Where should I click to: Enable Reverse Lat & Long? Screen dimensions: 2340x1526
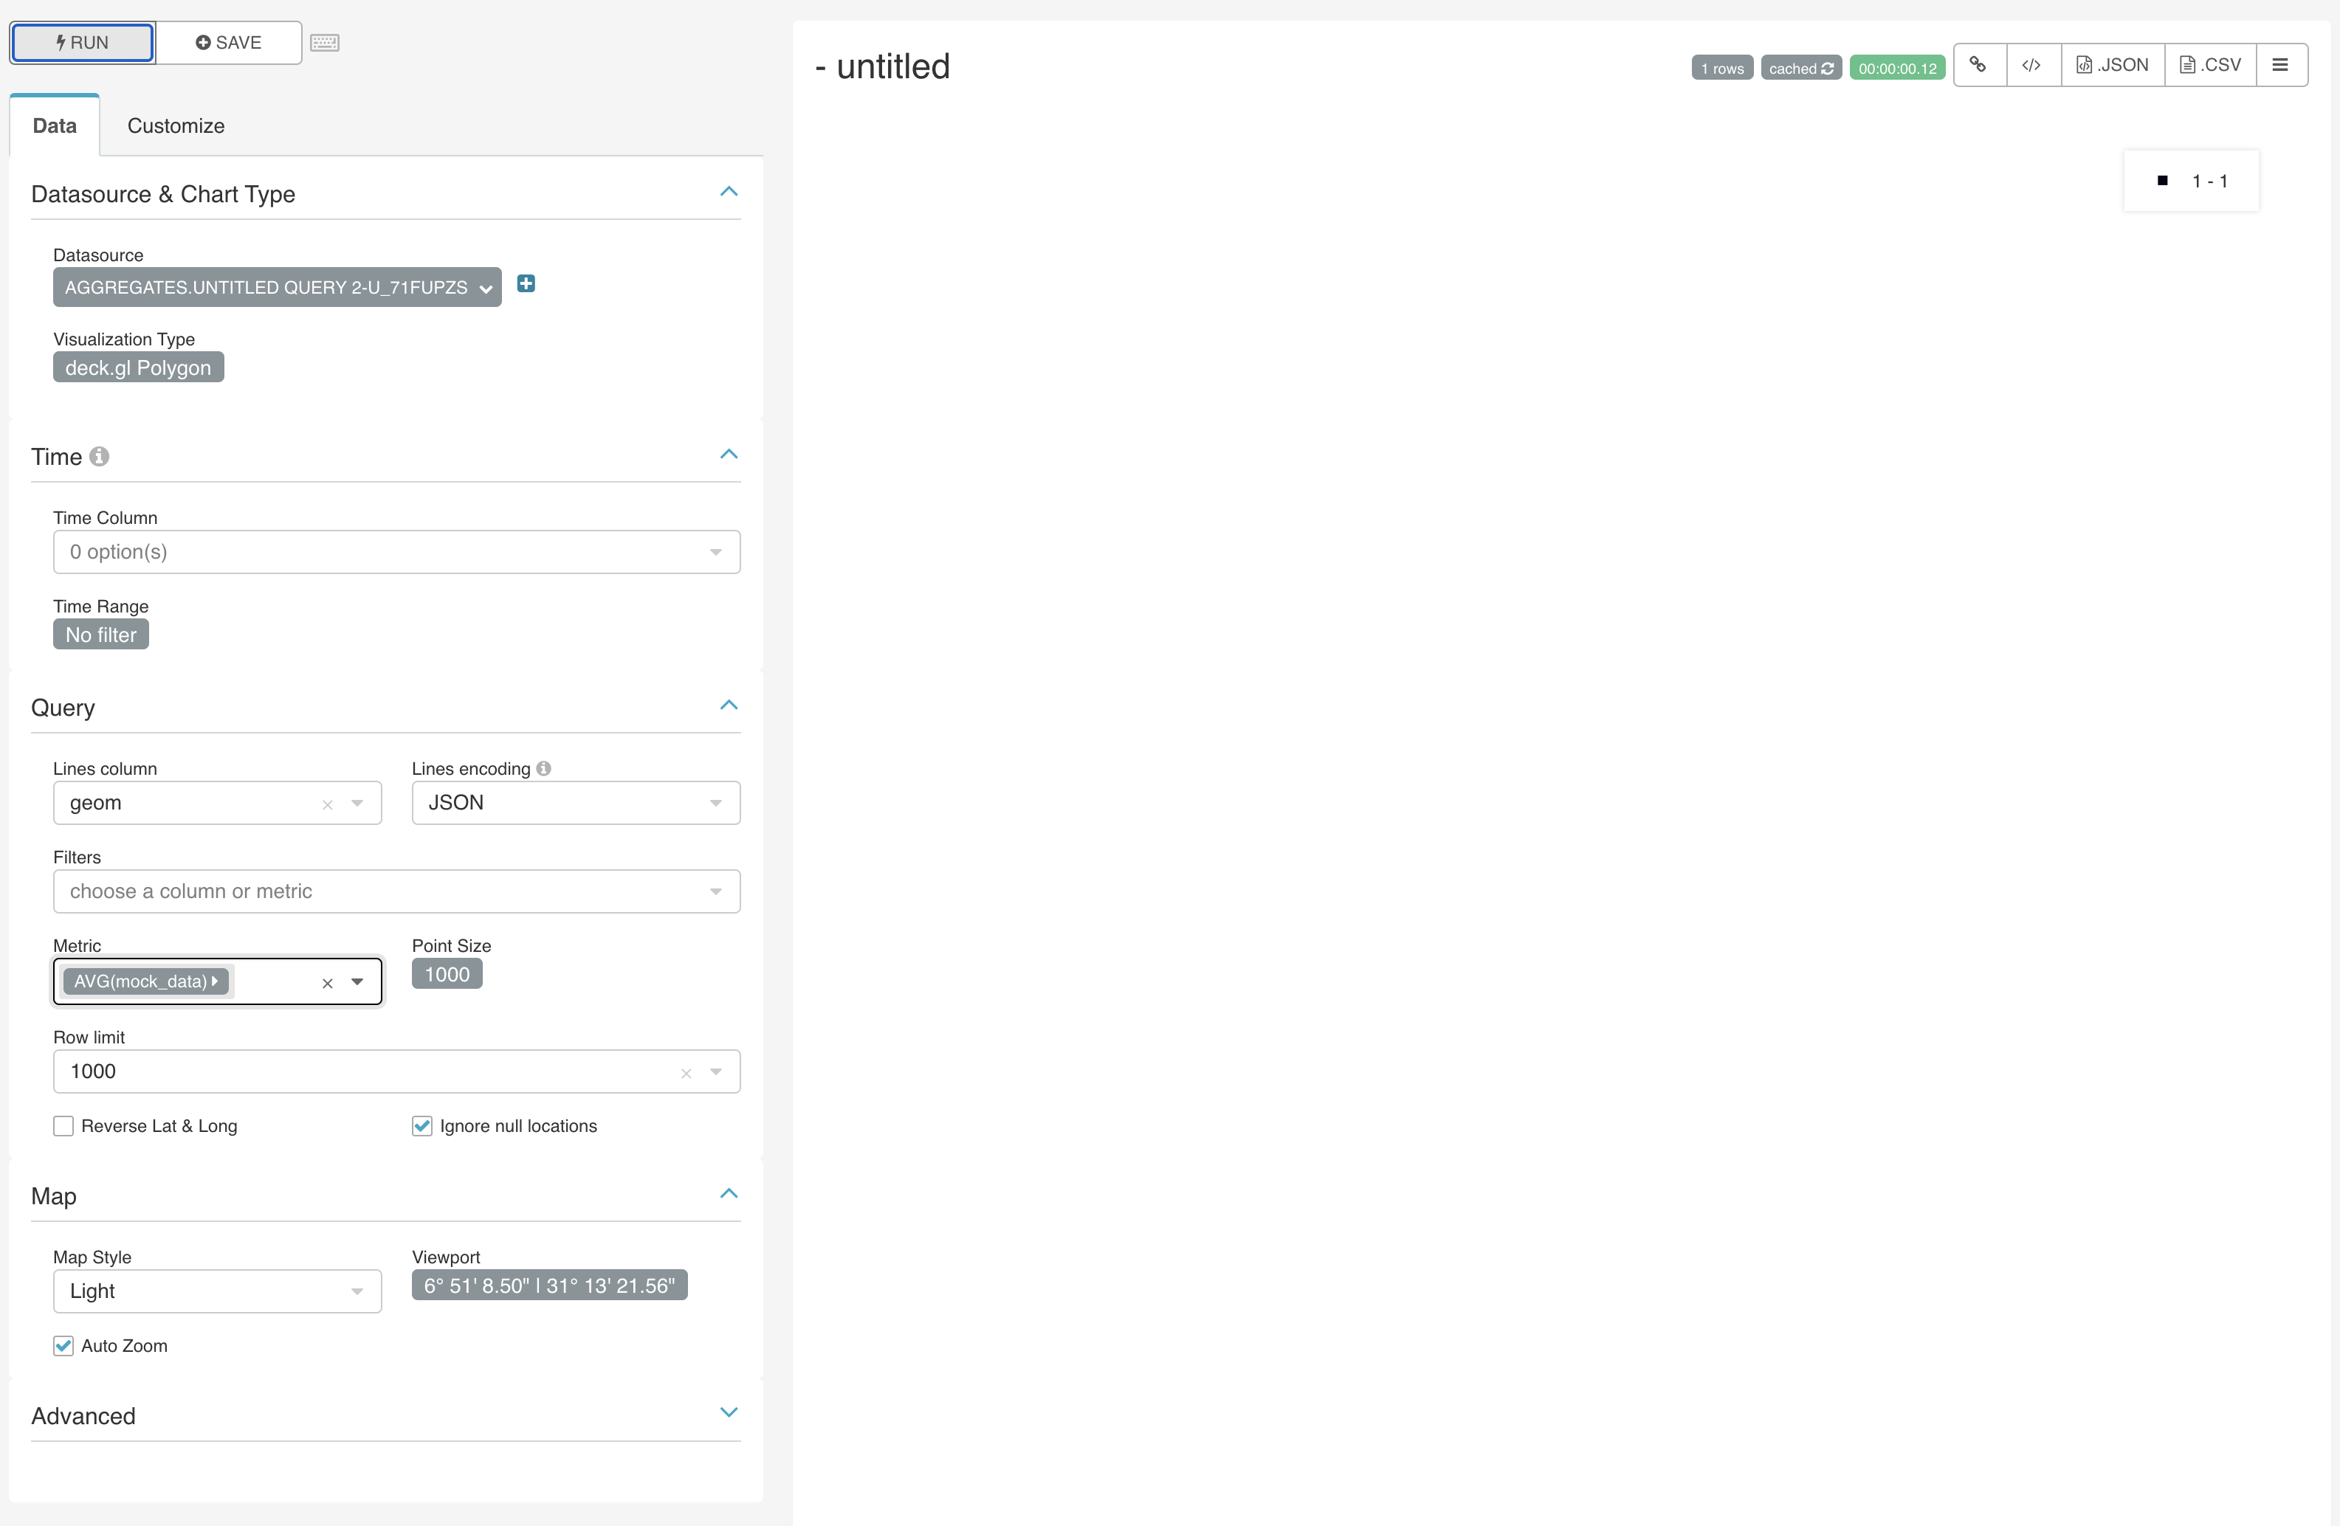(x=63, y=1126)
